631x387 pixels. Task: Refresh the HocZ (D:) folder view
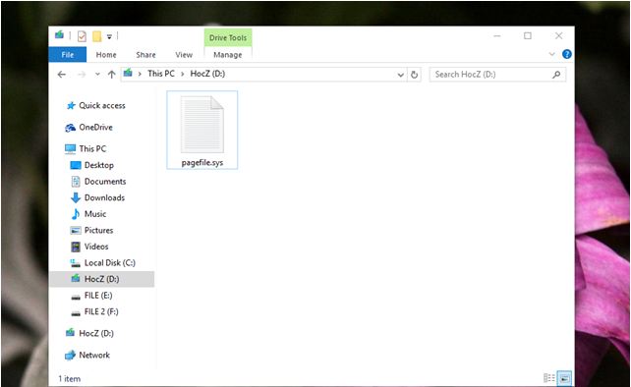(414, 75)
